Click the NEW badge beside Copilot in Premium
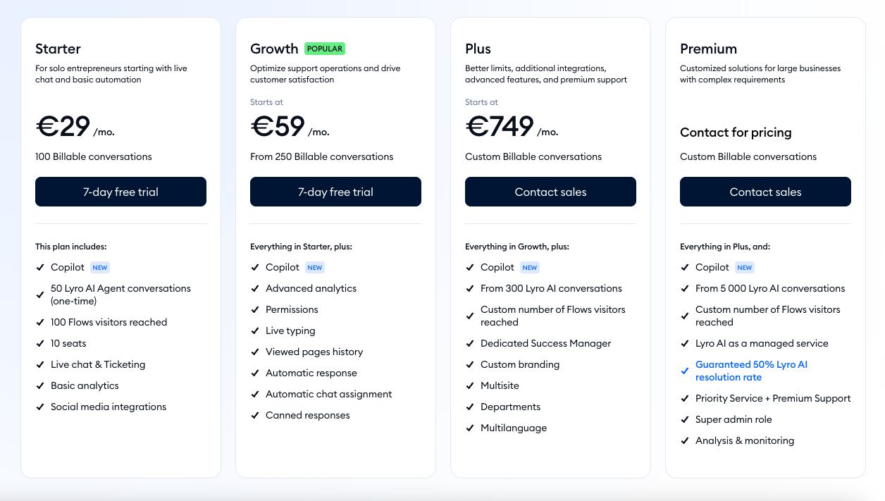The height and width of the screenshot is (501, 885). (745, 268)
